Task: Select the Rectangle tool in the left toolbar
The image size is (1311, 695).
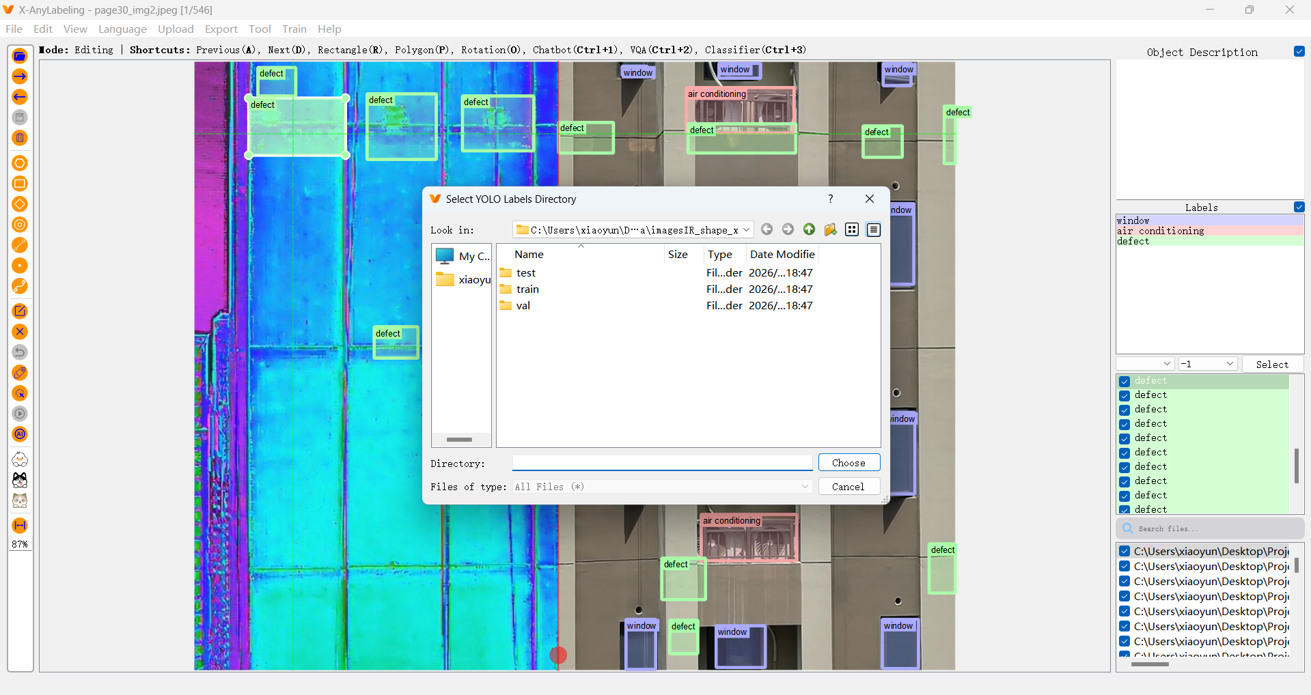Action: point(20,184)
